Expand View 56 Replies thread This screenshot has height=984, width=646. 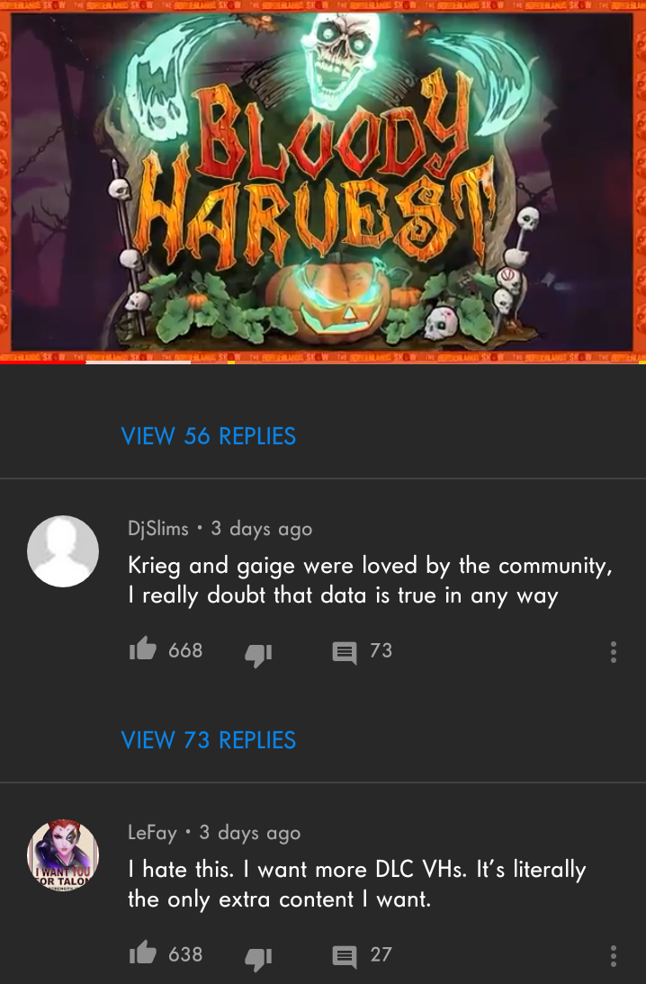pos(209,436)
